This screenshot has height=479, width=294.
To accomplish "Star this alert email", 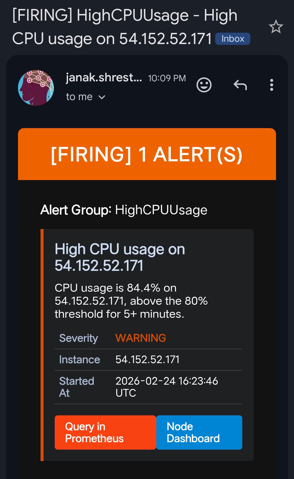I will point(276,27).
